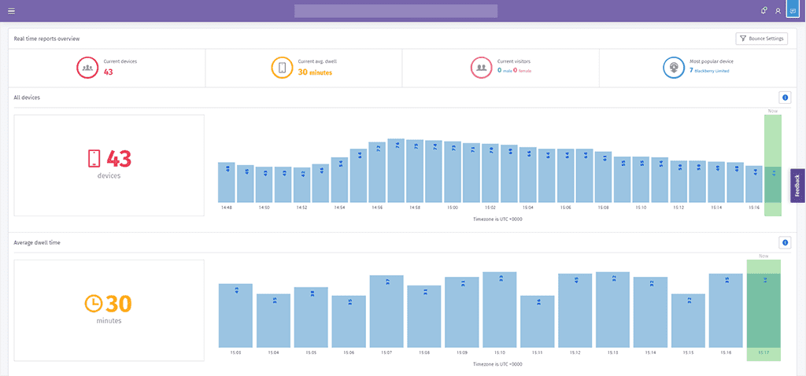Click the orange Current avg. dwell phone icon
Viewport: 806px width, 376px height.
(282, 68)
